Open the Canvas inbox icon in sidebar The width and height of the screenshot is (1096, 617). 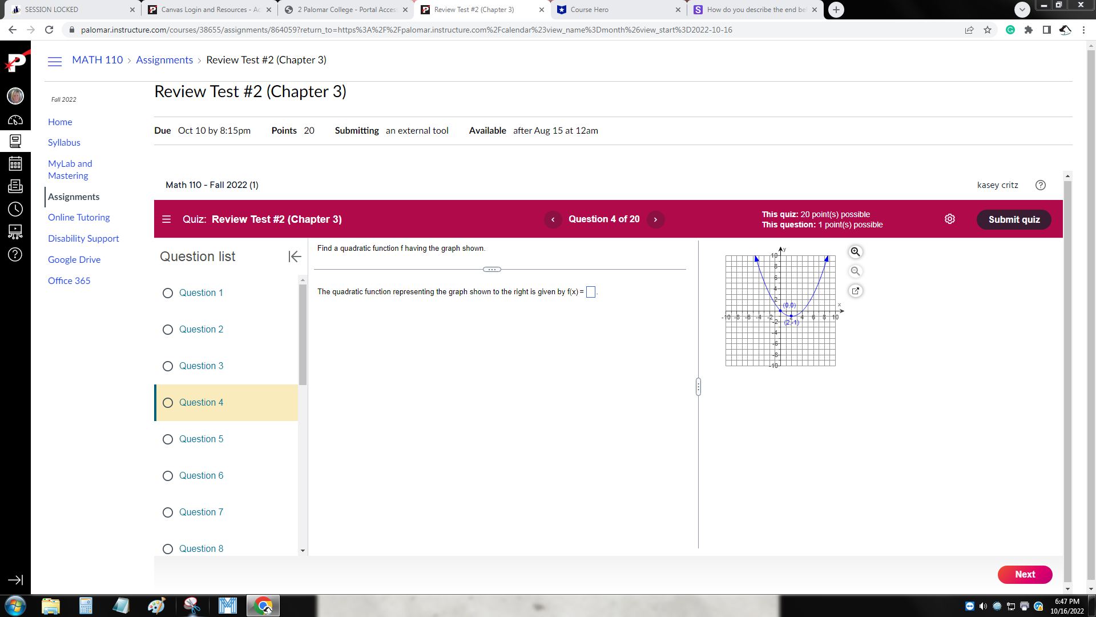coord(15,186)
